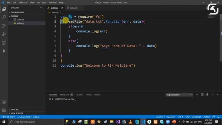This screenshot has height=125, width=222.
Task: Open the Run and Debug view
Action: pyautogui.click(x=4, y=34)
